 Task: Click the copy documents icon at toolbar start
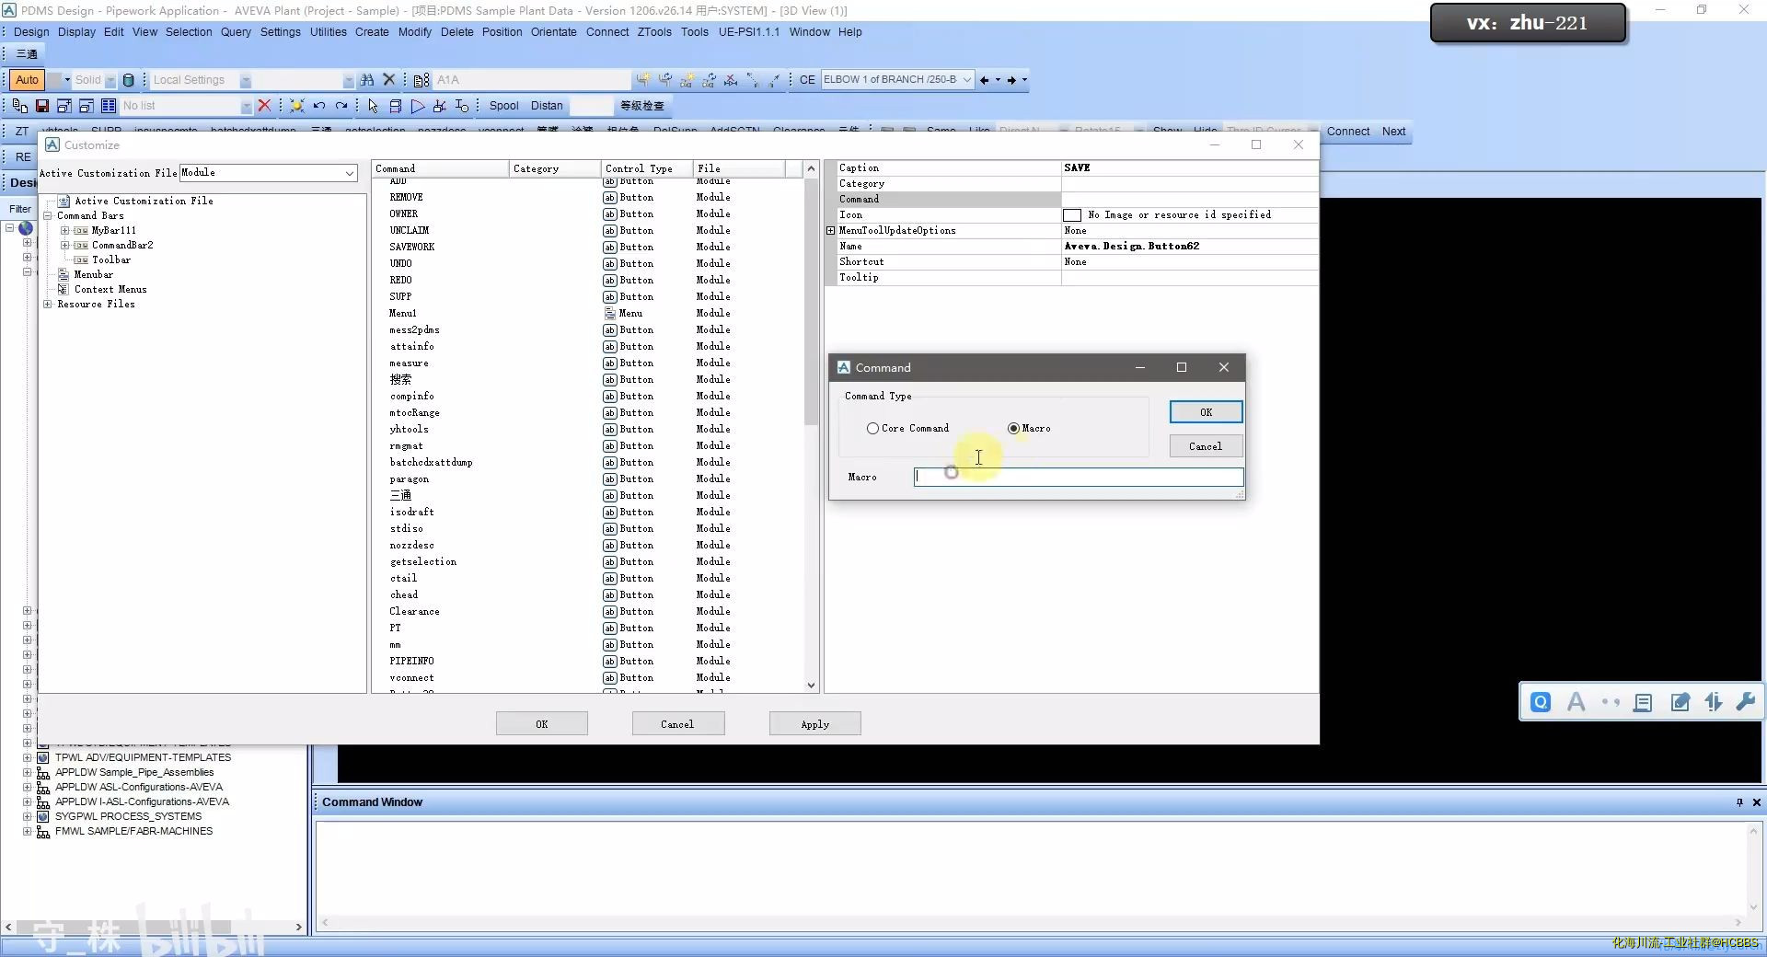[19, 106]
